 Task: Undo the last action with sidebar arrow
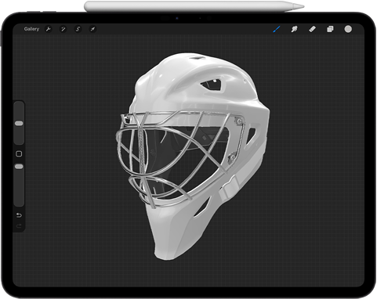19,215
